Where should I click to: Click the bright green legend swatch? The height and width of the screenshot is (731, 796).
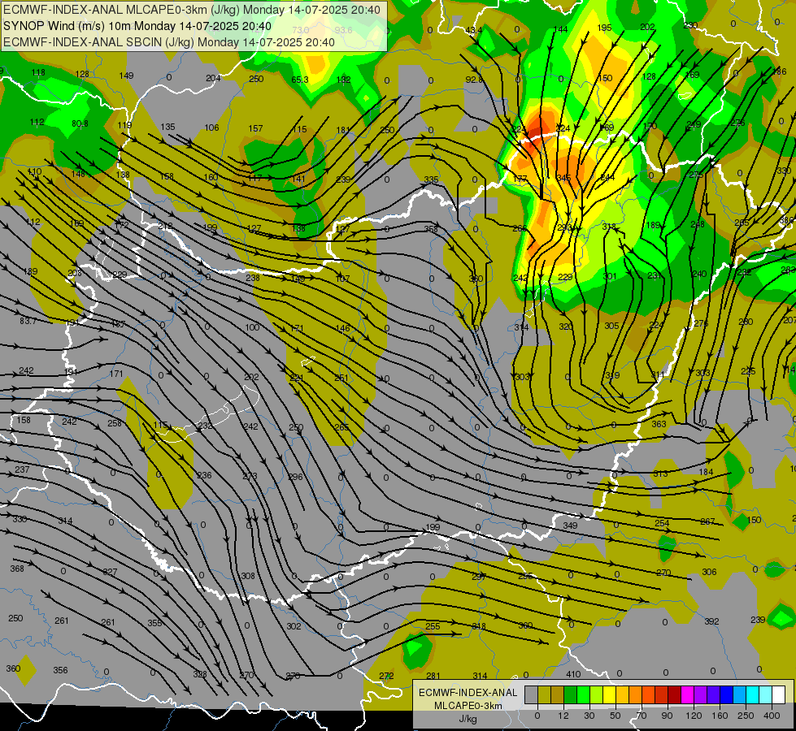pos(583,695)
